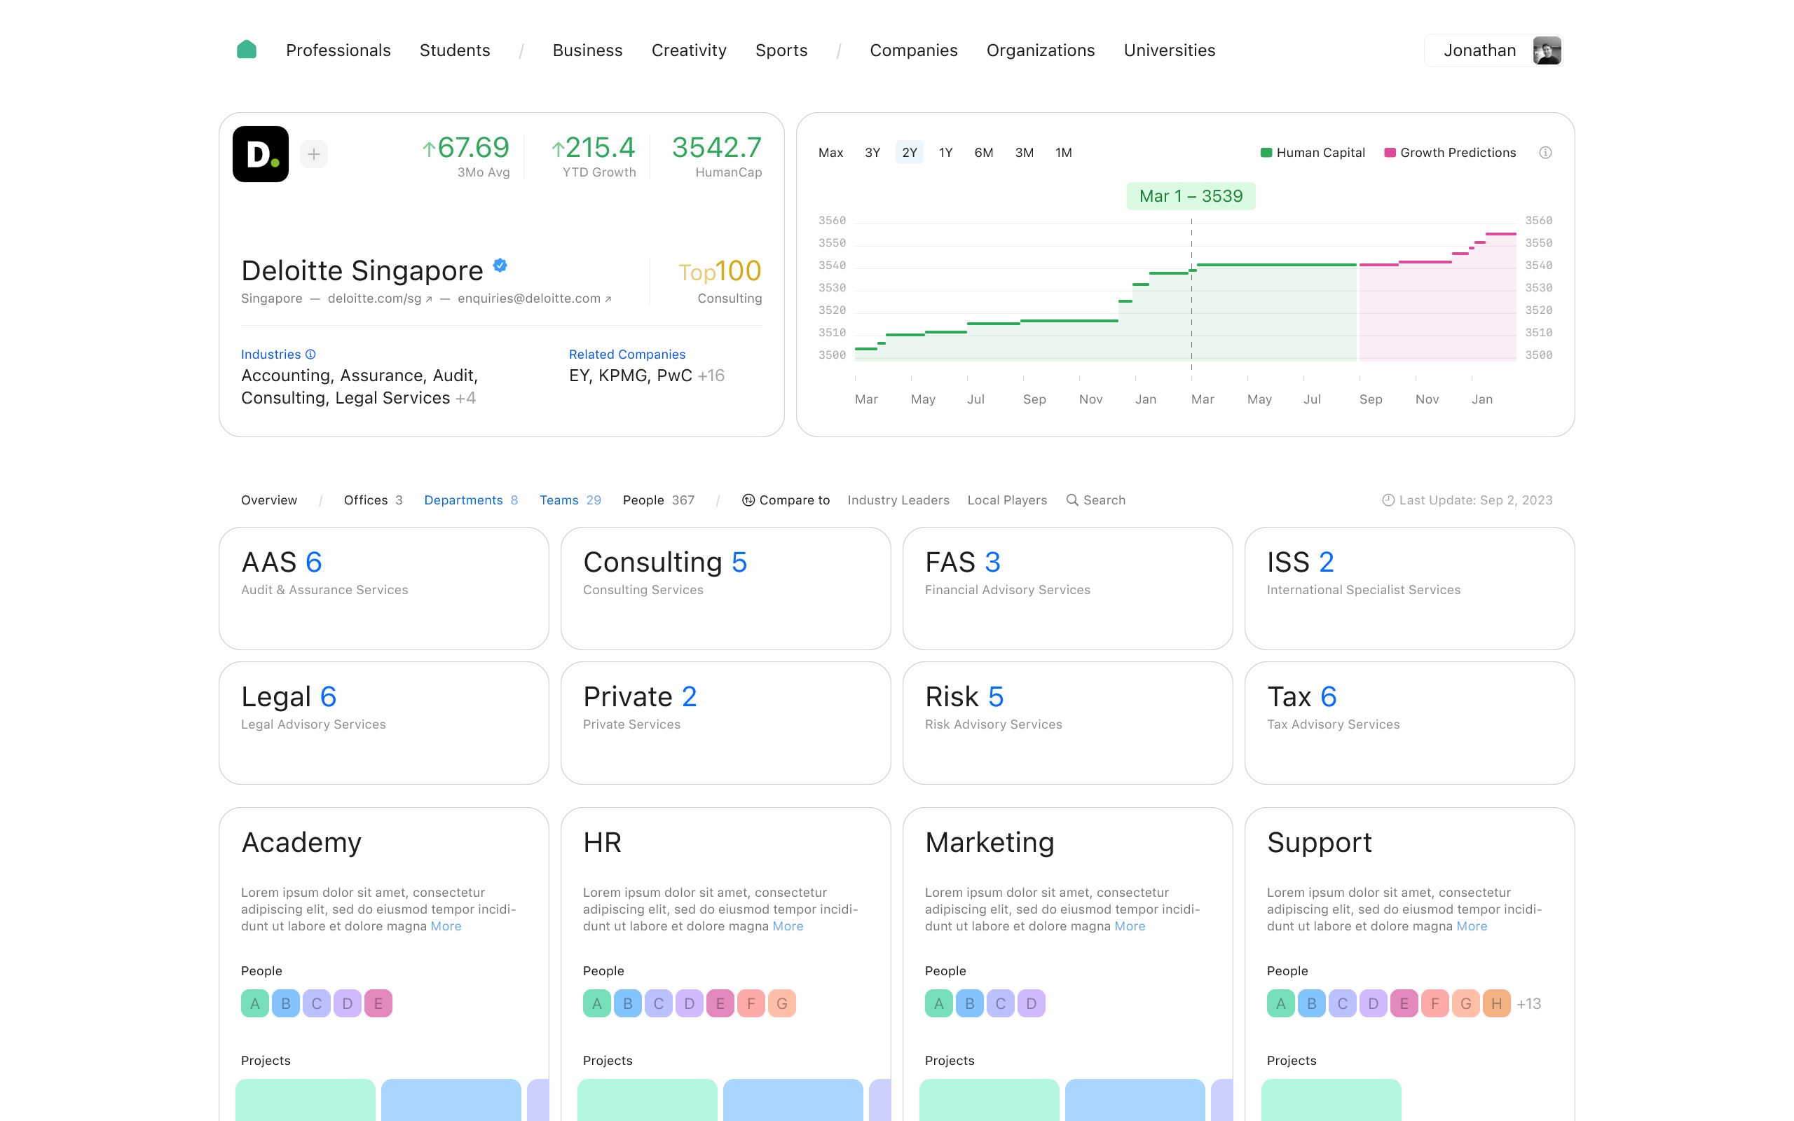Open the Universities menu item
Image resolution: width=1794 pixels, height=1121 pixels.
coord(1169,50)
